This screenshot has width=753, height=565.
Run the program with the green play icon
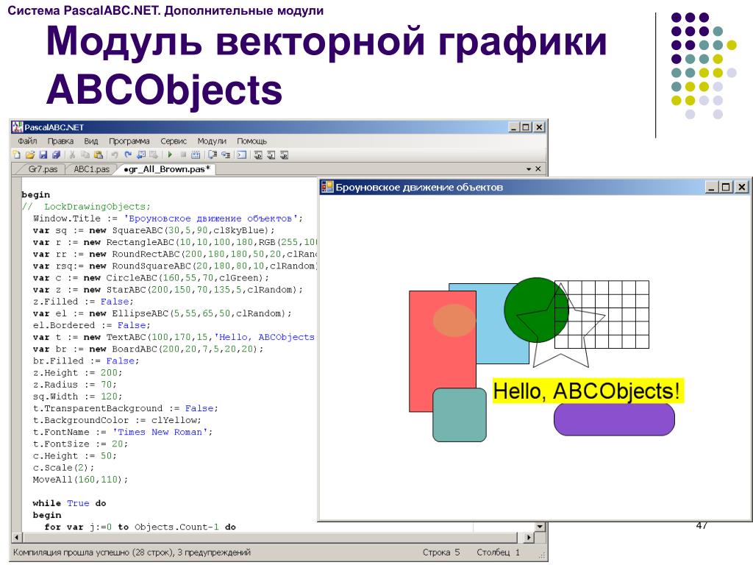170,154
